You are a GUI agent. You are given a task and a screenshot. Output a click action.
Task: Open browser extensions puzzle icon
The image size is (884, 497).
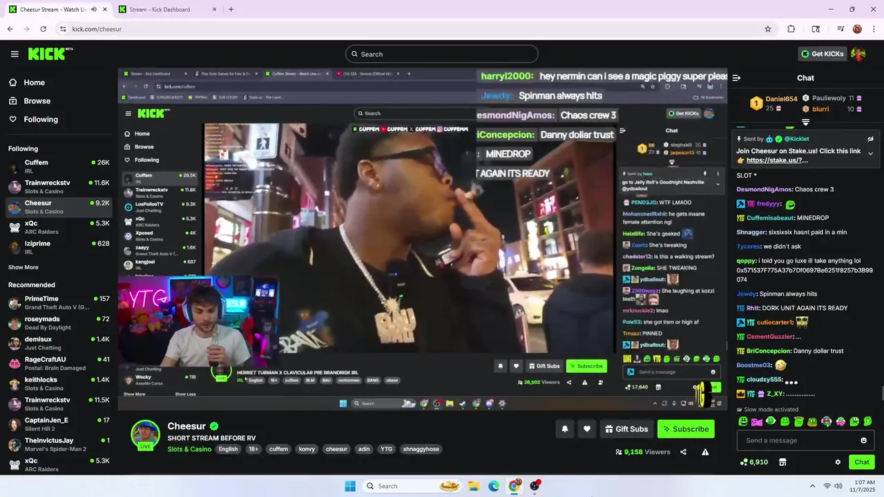[791, 29]
